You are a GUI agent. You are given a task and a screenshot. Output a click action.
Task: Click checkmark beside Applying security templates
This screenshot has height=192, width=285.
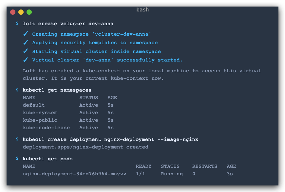tap(26, 43)
